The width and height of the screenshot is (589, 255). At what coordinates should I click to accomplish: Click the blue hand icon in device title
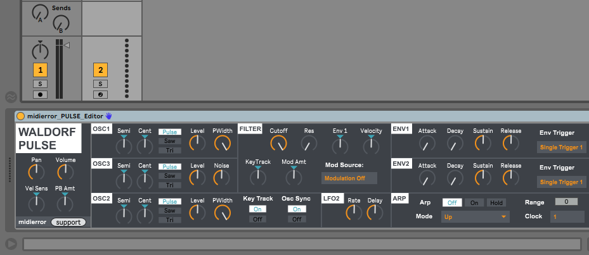(x=109, y=116)
